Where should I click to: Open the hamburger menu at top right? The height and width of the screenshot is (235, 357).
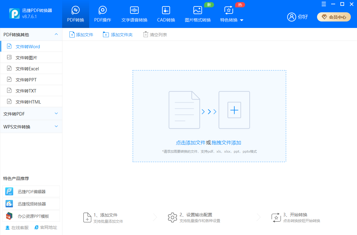click(323, 4)
